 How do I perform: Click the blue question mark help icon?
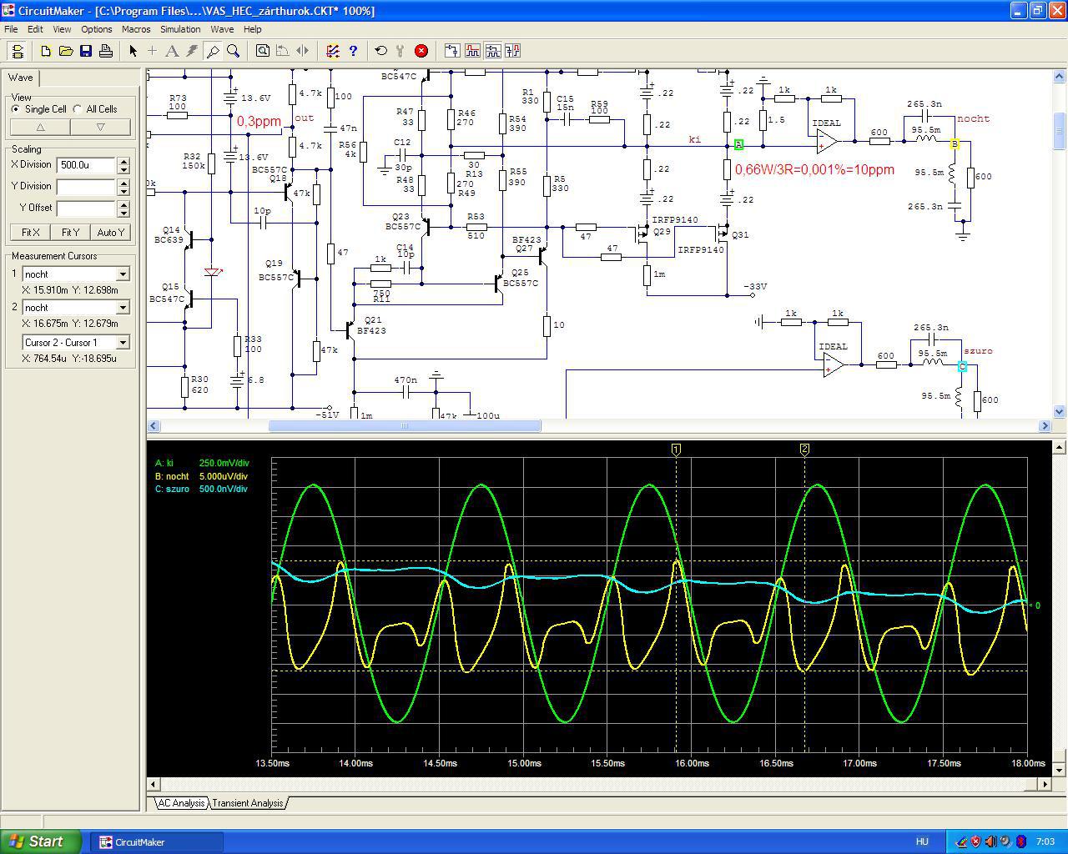tap(353, 51)
